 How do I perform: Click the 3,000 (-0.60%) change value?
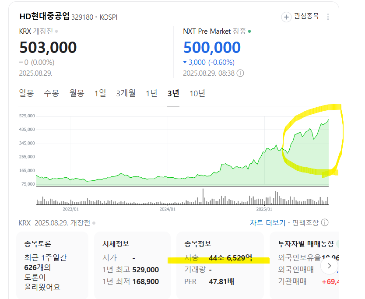pyautogui.click(x=209, y=62)
